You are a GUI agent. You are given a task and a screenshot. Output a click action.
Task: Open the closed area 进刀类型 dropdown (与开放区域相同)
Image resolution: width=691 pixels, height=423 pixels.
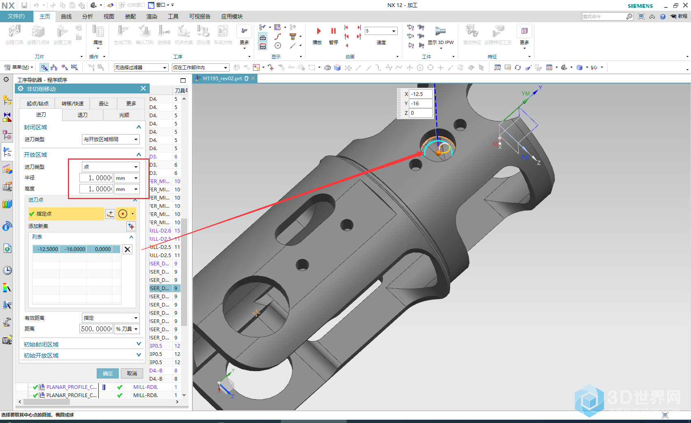[x=111, y=139]
